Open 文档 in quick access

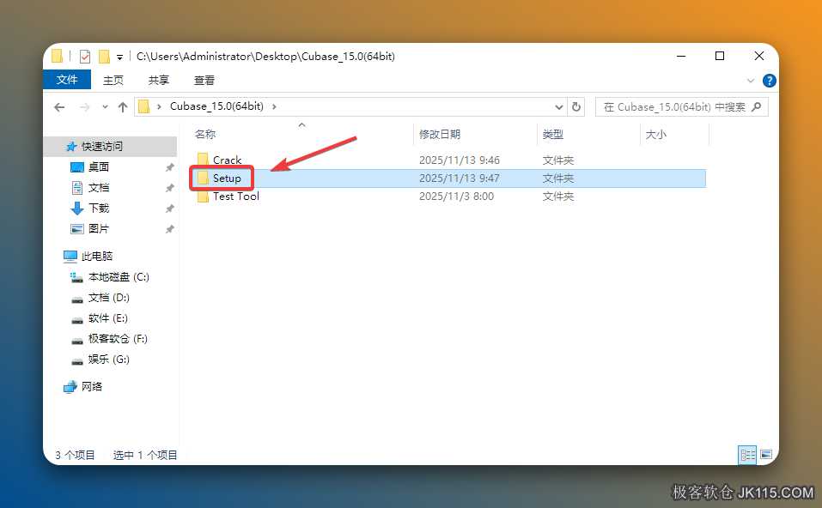click(x=99, y=187)
